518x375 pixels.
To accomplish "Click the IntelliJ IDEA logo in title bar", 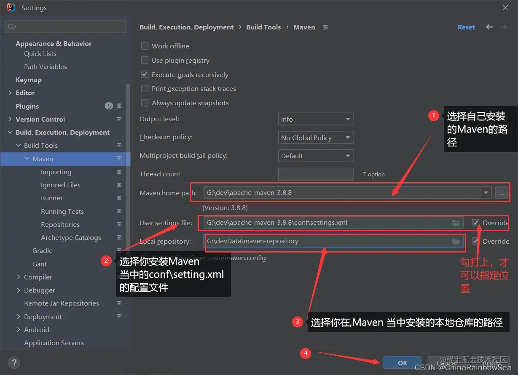I will pos(11,8).
